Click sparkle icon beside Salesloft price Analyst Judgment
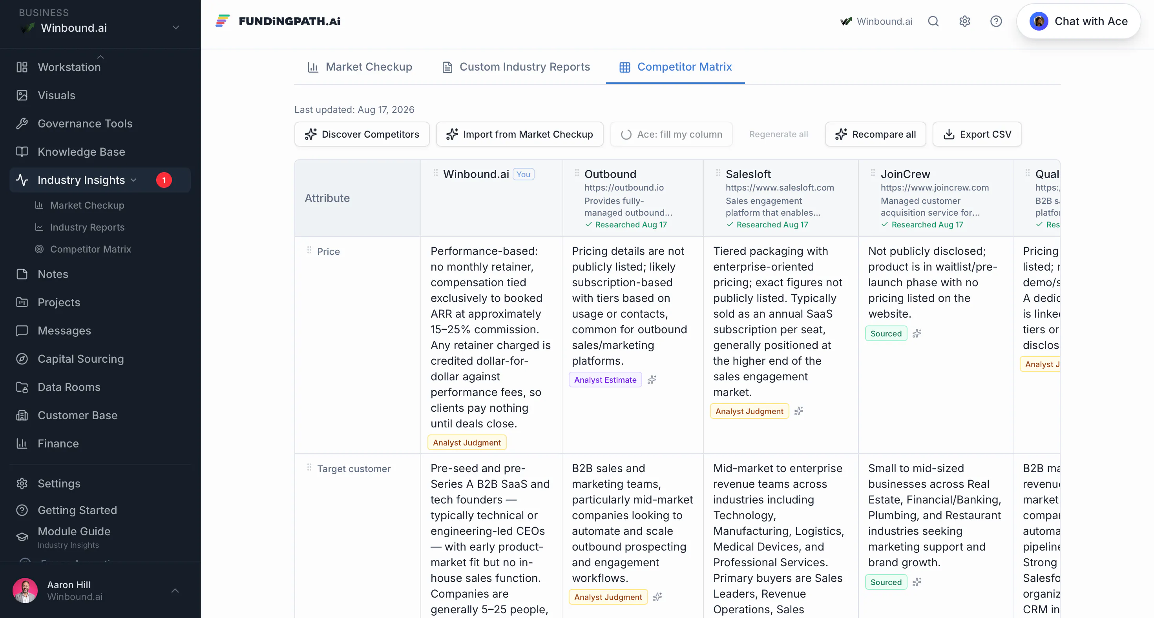This screenshot has height=618, width=1154. (799, 411)
